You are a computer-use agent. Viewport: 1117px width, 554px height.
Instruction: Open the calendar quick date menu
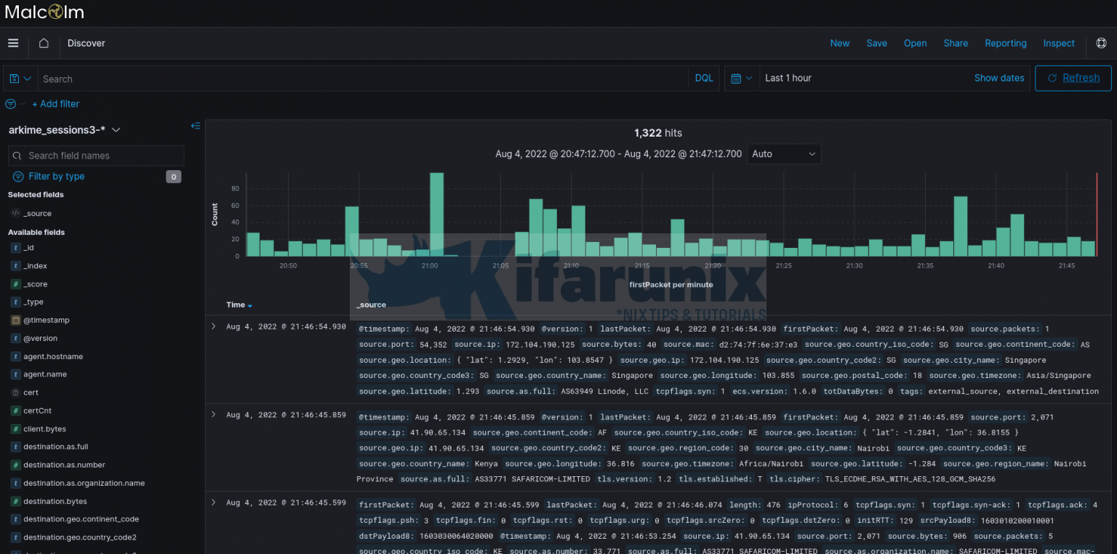pos(741,79)
